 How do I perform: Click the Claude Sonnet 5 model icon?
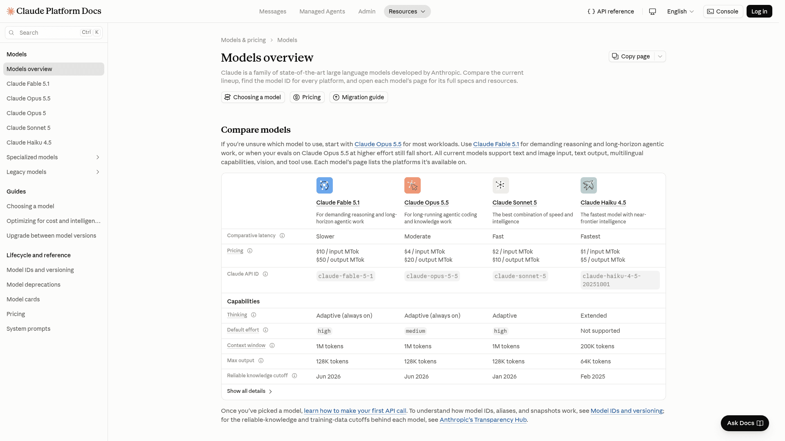click(x=500, y=185)
